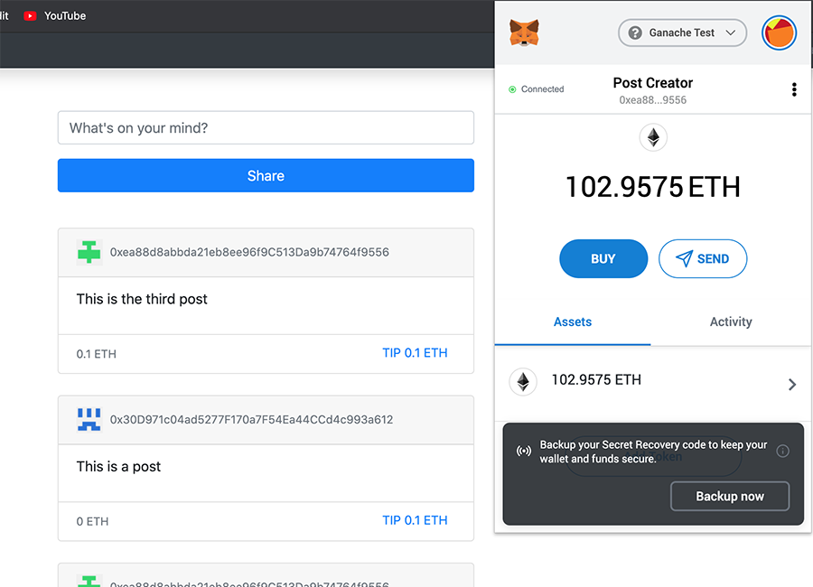Click the '0.1 ETH' tip amount label

[97, 354]
